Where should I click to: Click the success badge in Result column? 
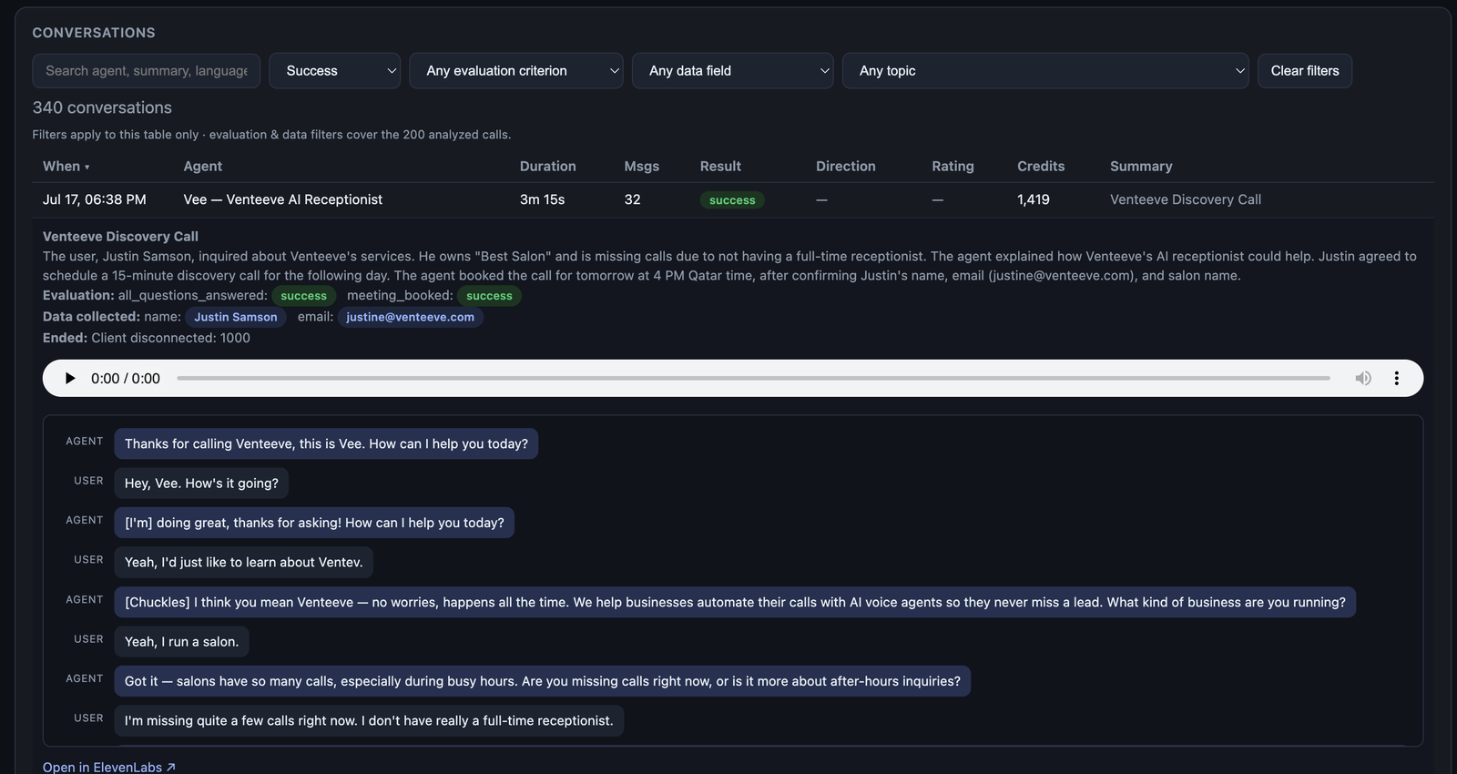pos(732,200)
